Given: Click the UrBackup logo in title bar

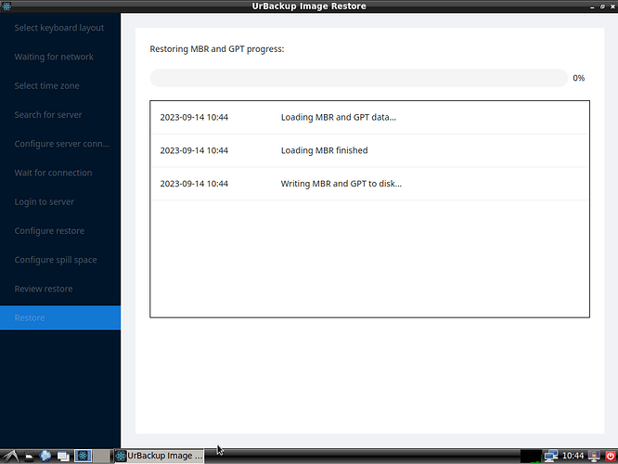Looking at the screenshot, I should 6,6.
